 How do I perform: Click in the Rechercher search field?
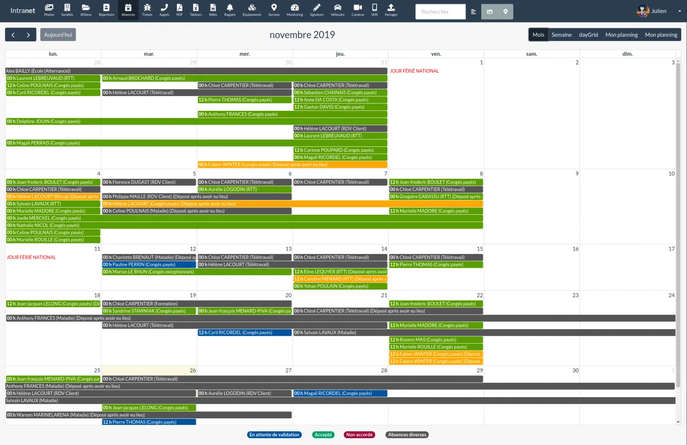point(440,12)
